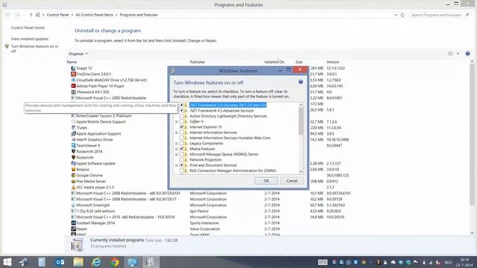Click the Snagit 12 program icon
The image size is (477, 268).
73,68
